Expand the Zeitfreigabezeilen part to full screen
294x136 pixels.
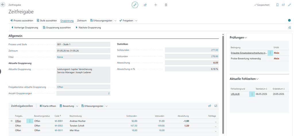[216, 106]
